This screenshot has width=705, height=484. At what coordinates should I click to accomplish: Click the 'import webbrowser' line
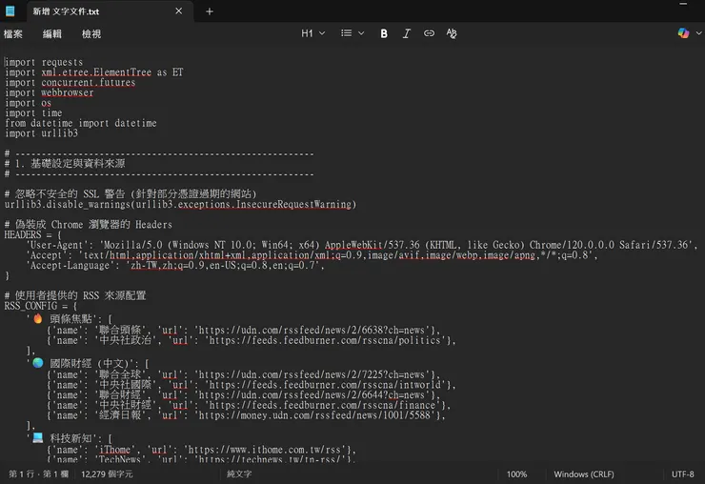(x=49, y=92)
